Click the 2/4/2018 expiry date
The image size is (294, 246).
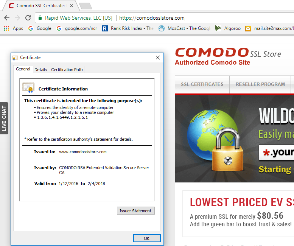(96, 184)
